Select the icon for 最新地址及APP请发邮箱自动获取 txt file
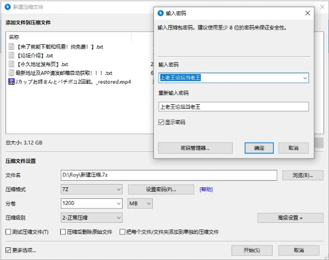 12,73
